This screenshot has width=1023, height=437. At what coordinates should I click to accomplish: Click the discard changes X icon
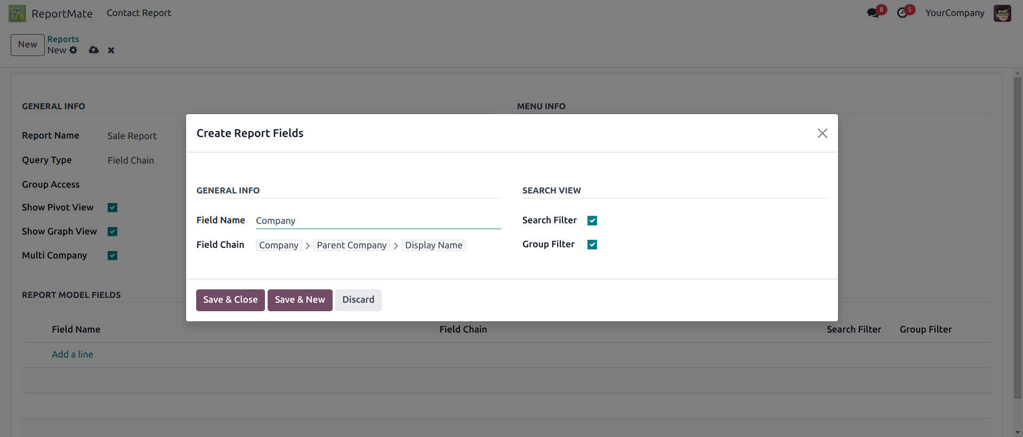coord(111,50)
